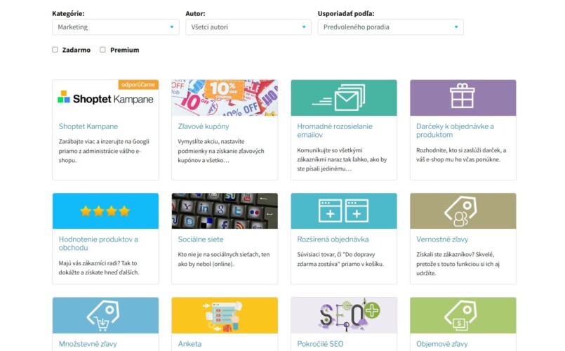Click the coupon image for Zľavové kupóny
This screenshot has height=351, width=565.
(x=225, y=98)
